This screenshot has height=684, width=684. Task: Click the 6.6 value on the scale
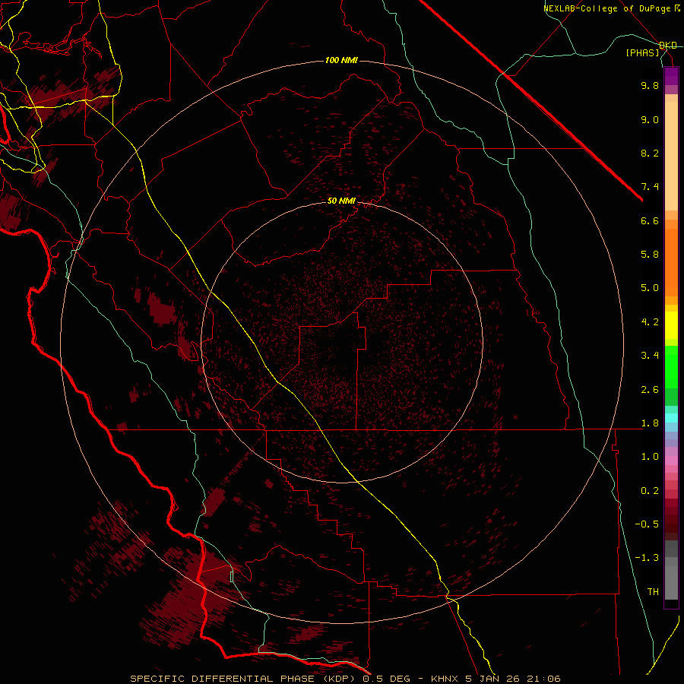point(650,220)
